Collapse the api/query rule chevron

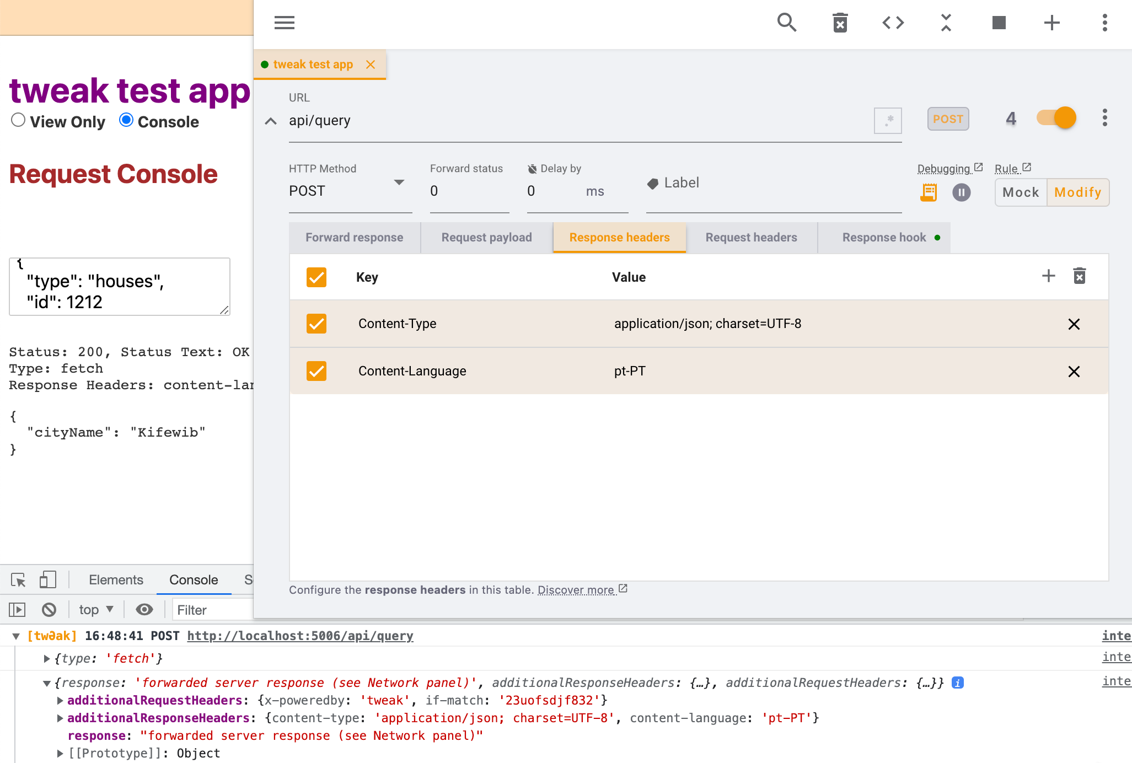point(271,121)
